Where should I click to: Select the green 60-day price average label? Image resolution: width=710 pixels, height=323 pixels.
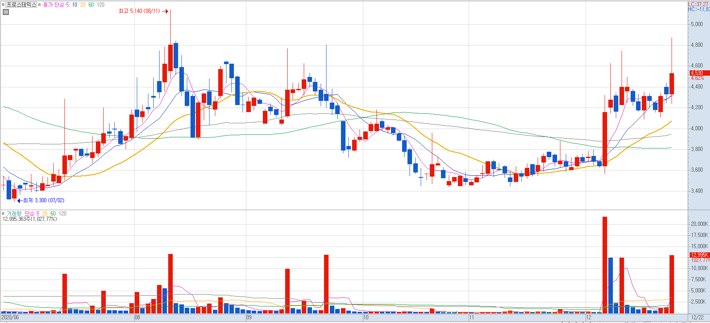91,5
